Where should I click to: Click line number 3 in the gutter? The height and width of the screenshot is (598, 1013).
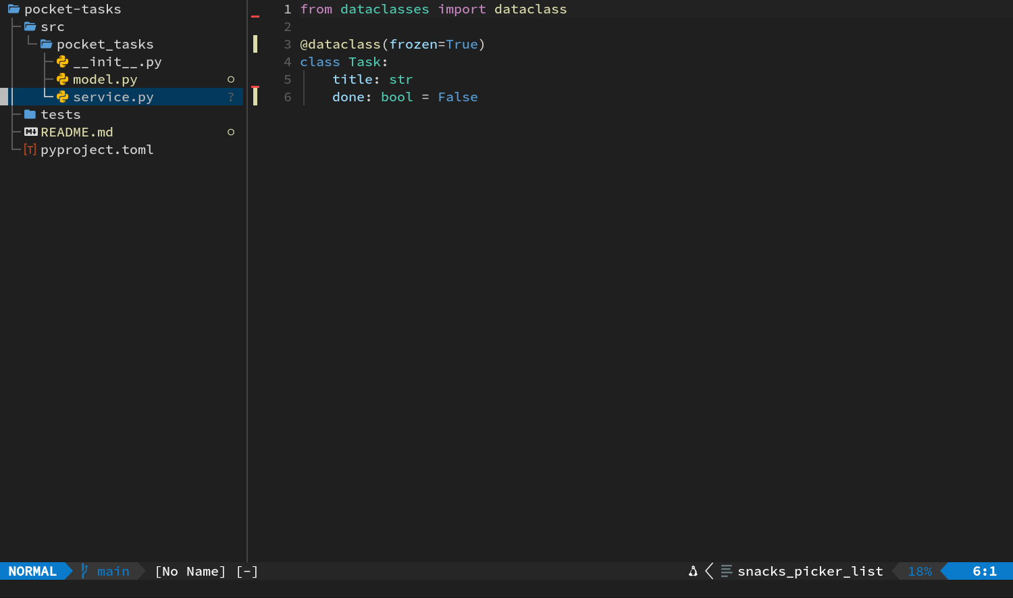(288, 45)
